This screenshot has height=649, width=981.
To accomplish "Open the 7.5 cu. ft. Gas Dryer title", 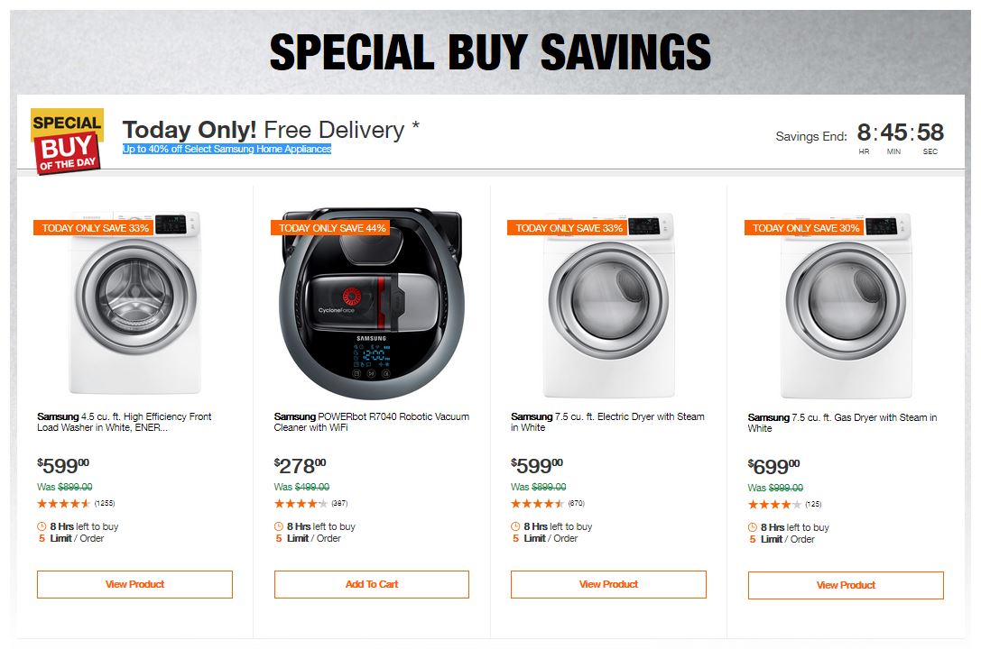I will coord(842,423).
